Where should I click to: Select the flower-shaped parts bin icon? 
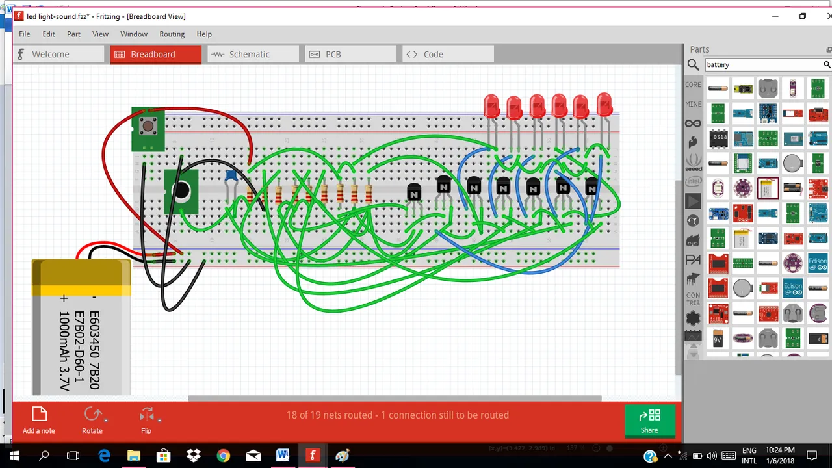(x=693, y=318)
